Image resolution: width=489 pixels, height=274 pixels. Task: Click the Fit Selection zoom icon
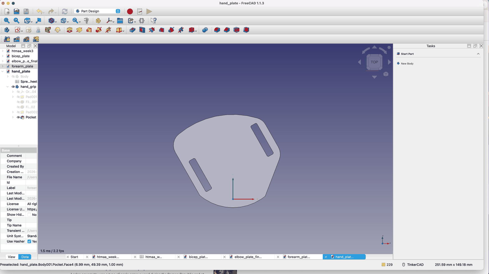(17, 20)
